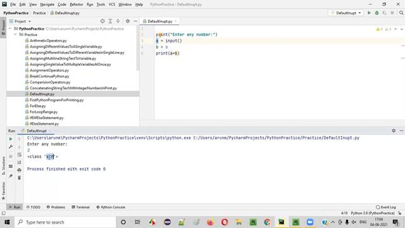The height and width of the screenshot is (228, 405).
Task: Select ForElse.py in project tree
Action: (x=38, y=106)
